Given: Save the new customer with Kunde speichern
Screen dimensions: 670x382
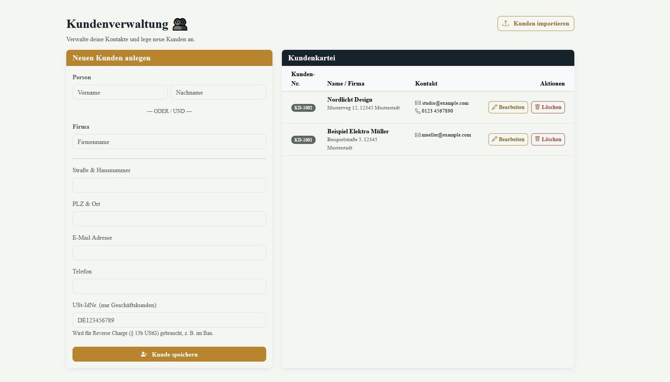Looking at the screenshot, I should coord(169,354).
